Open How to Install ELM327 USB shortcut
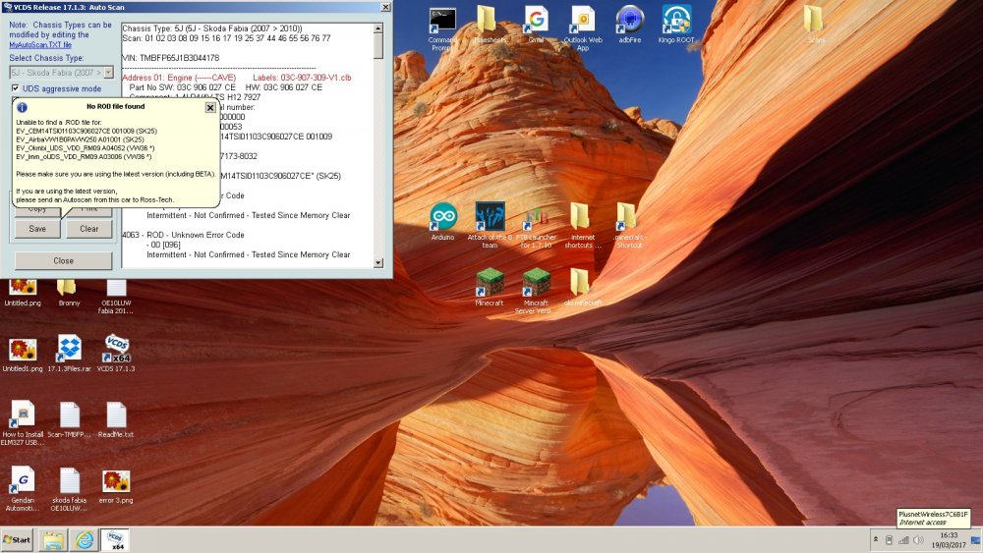983x553 pixels. pyautogui.click(x=23, y=422)
